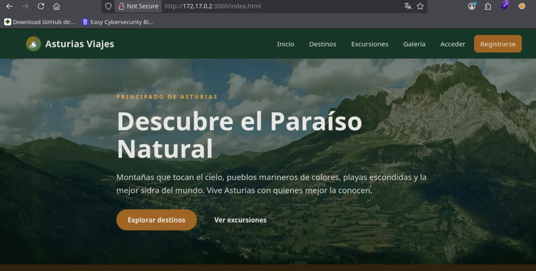Click the Descubre el Paraíso Natural heading
Viewport: 536px width, 271px height.
(239, 135)
